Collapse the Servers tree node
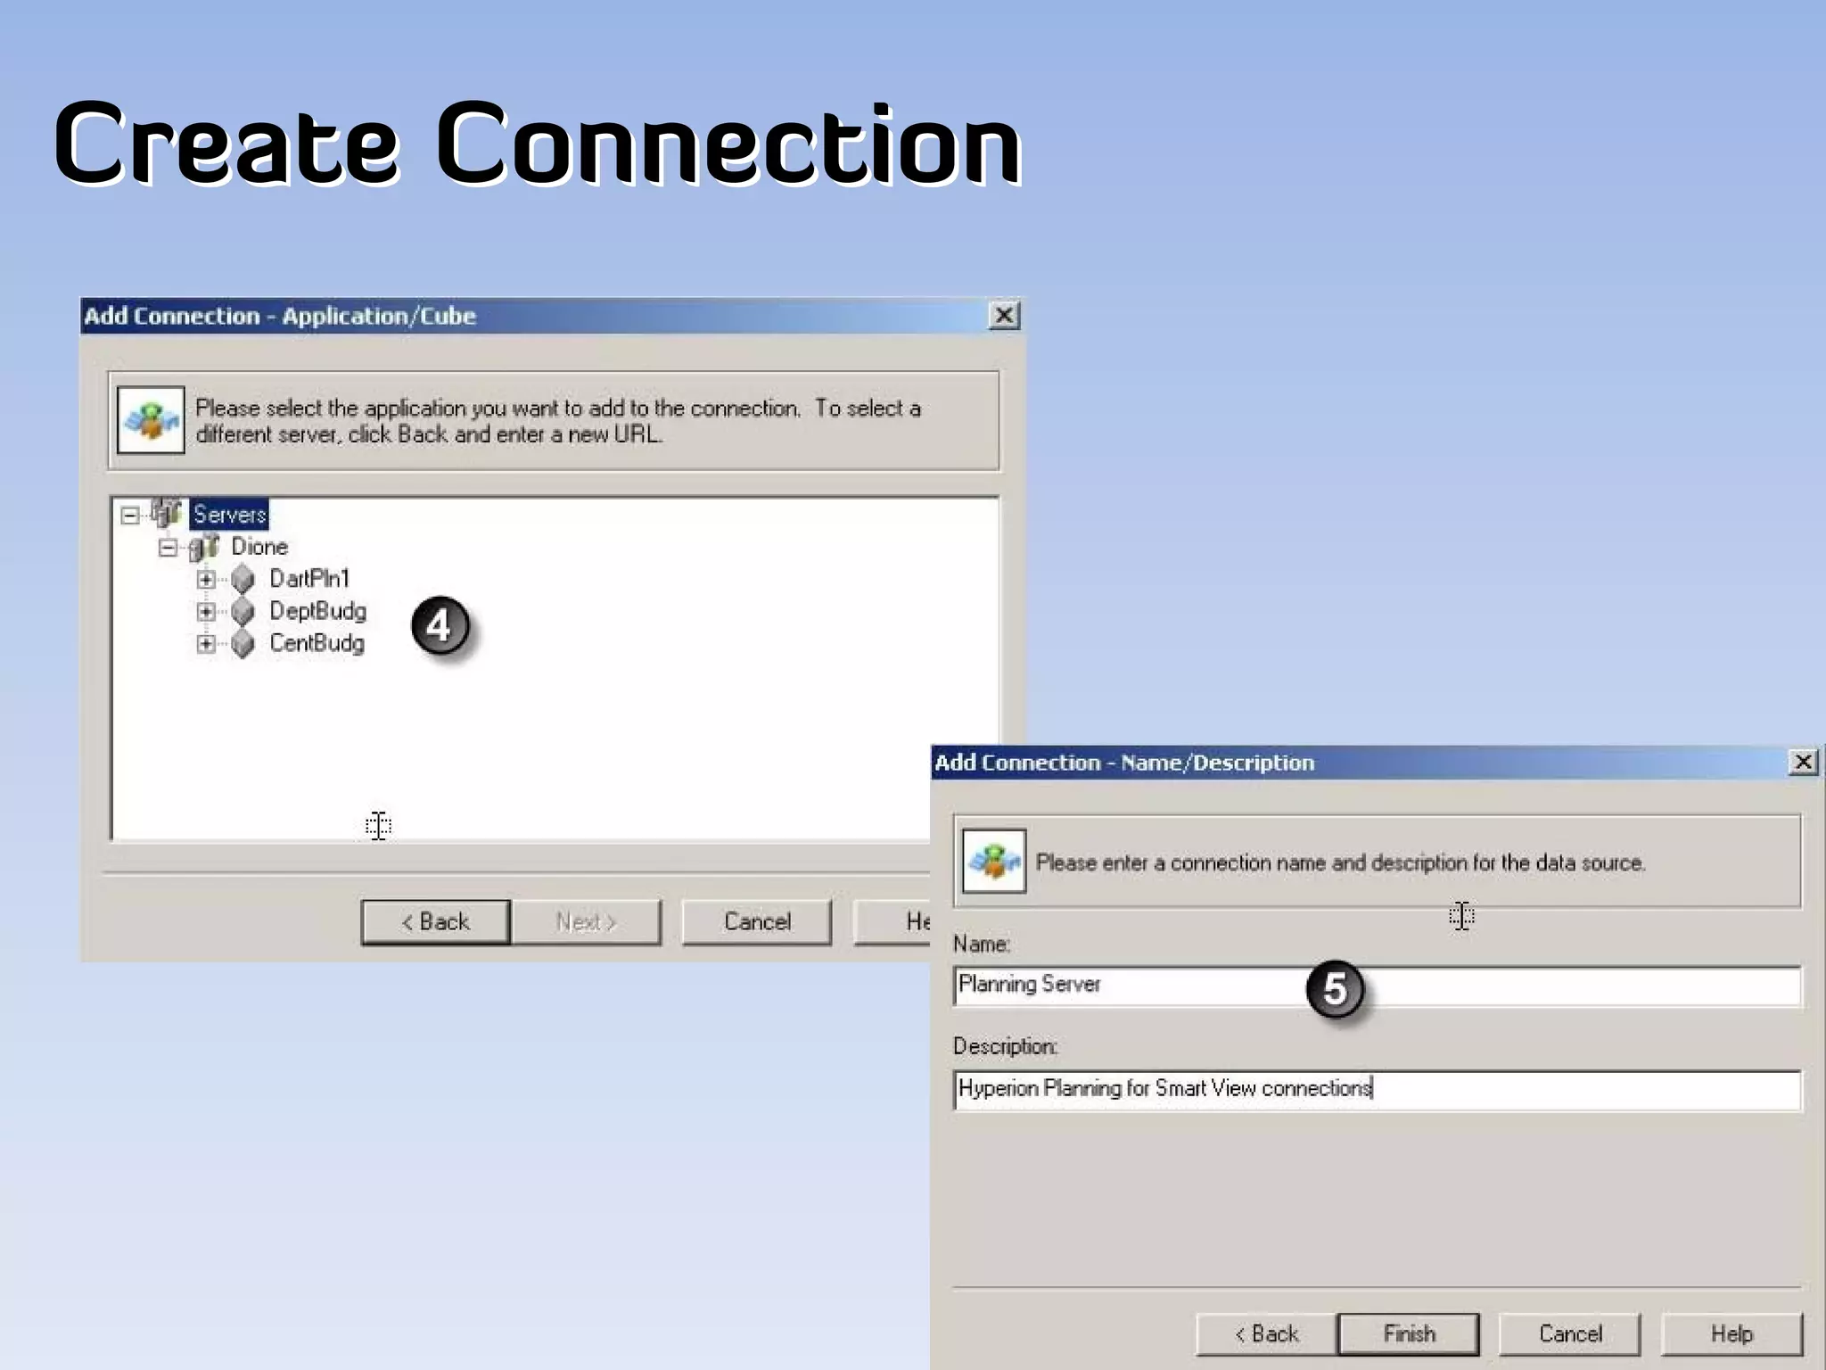 (x=130, y=515)
